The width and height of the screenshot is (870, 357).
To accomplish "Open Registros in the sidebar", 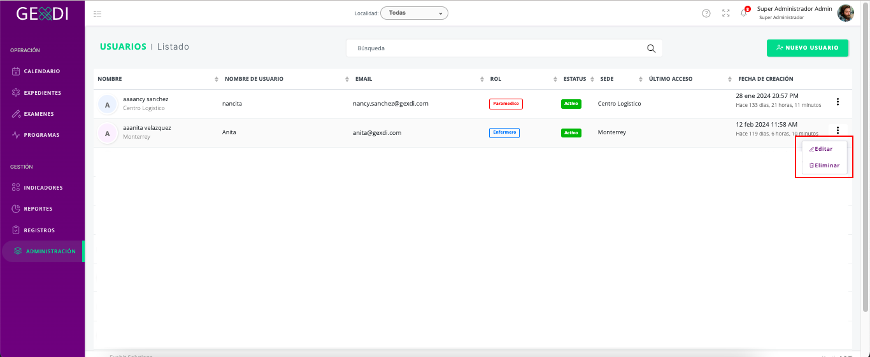I will point(42,230).
